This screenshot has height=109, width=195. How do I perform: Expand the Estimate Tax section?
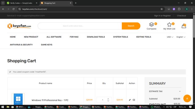[165, 91]
